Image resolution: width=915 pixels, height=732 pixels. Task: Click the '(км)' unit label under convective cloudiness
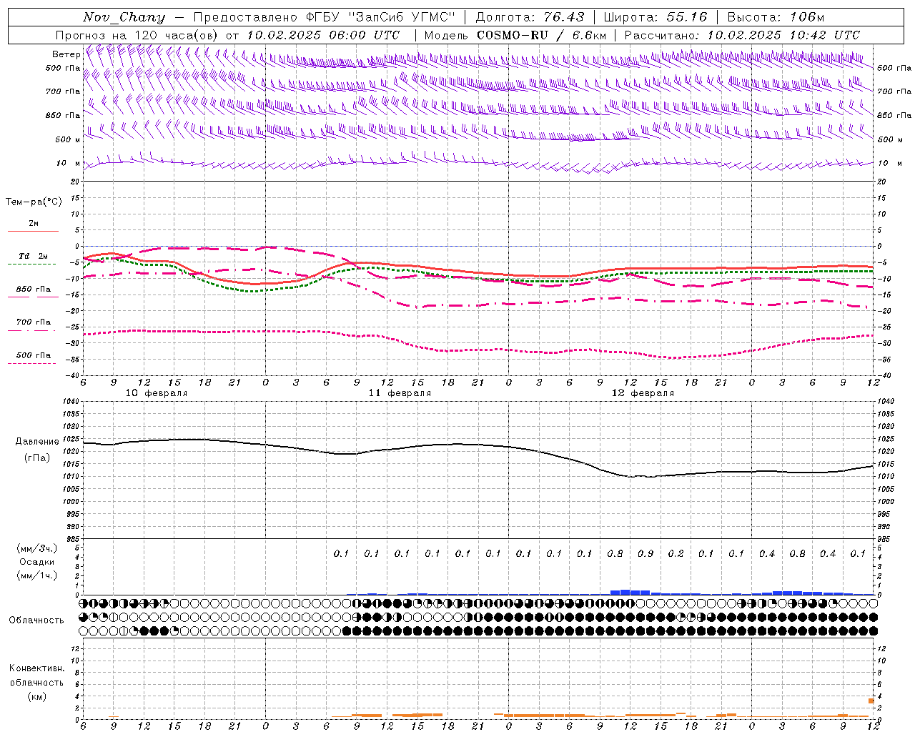tap(36, 696)
